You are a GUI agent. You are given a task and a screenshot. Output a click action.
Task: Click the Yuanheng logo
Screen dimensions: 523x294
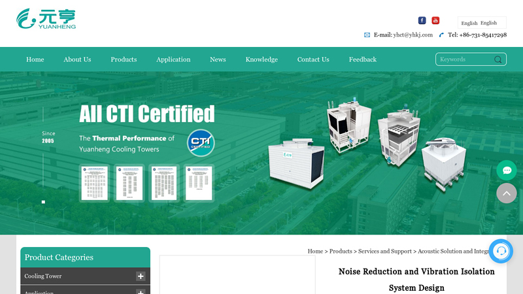[x=46, y=19]
